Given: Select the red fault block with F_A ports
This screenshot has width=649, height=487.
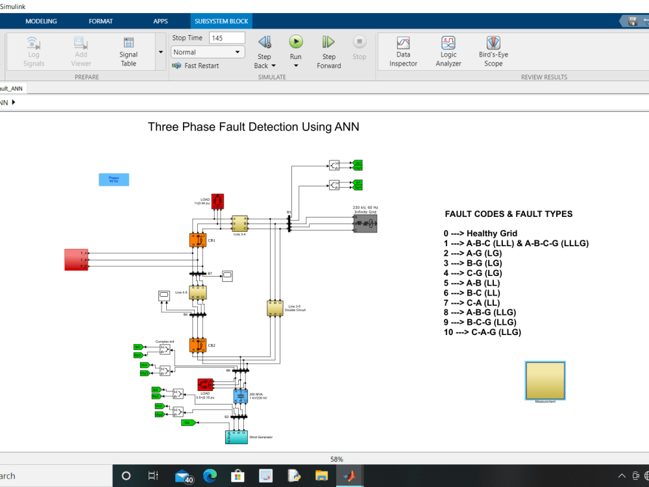Looking at the screenshot, I should [76, 260].
